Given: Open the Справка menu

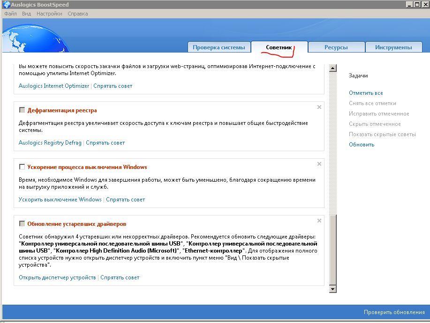Looking at the screenshot, I should (x=78, y=14).
